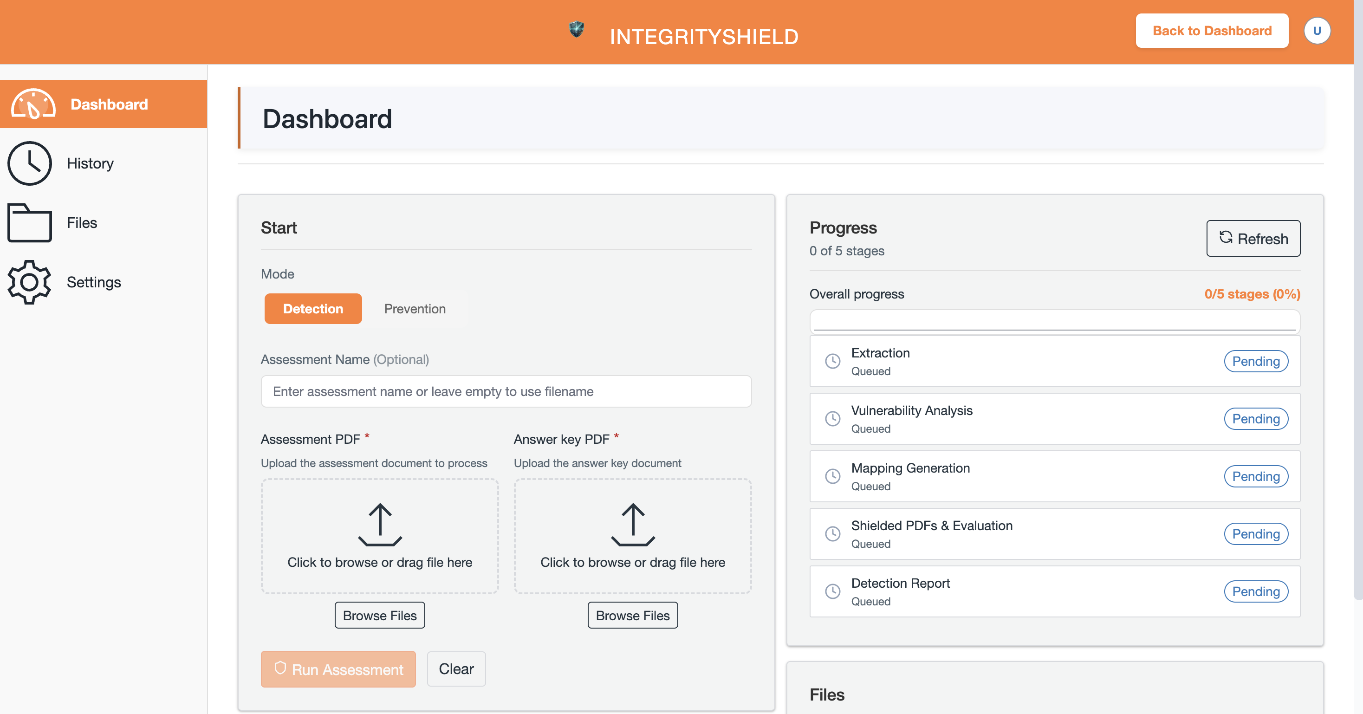Viewport: 1363px width, 714px height.
Task: Click the Answer key PDF upload arrow icon
Action: tap(632, 524)
